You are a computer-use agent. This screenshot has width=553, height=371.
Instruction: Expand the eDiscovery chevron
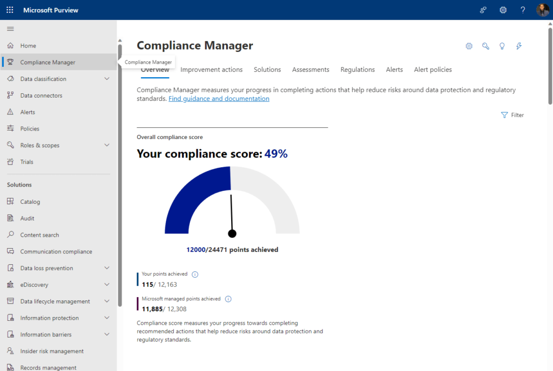pyautogui.click(x=107, y=284)
